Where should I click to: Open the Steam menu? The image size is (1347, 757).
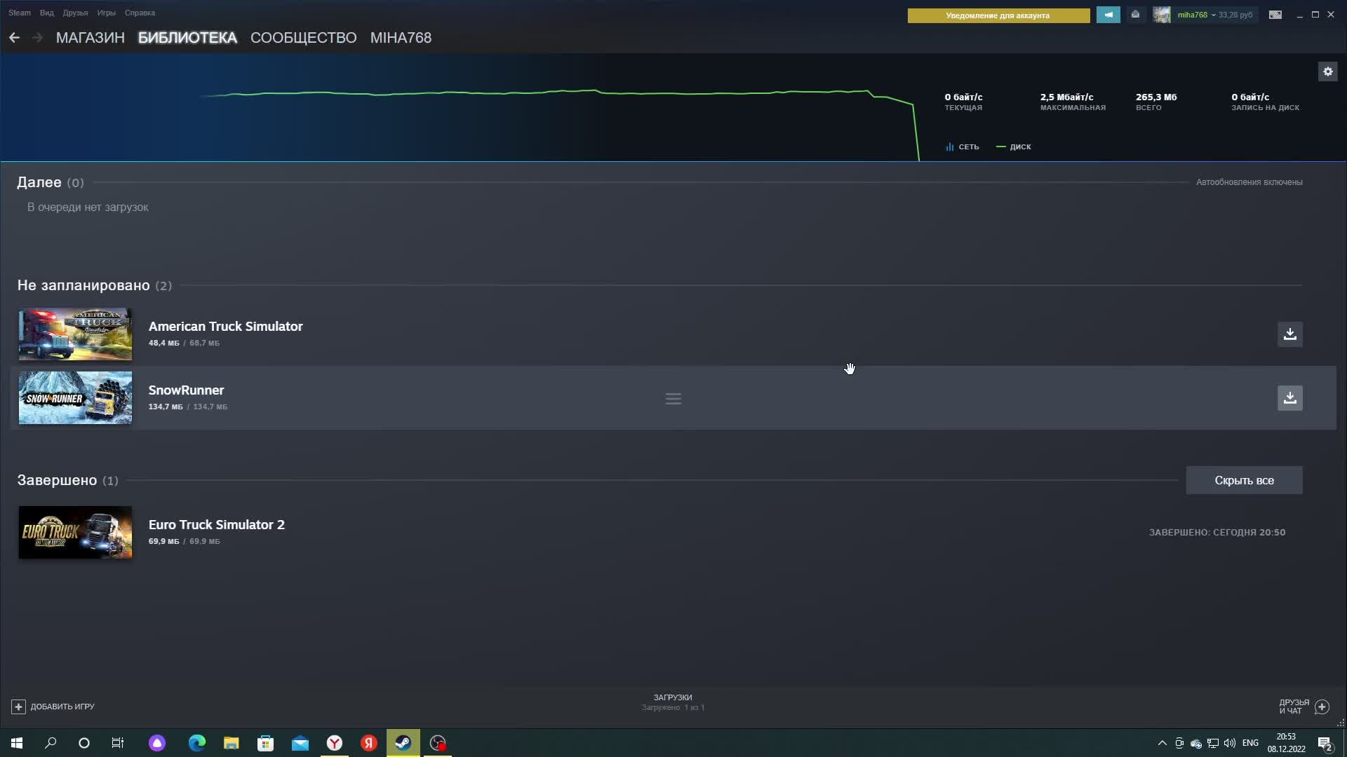tap(20, 13)
